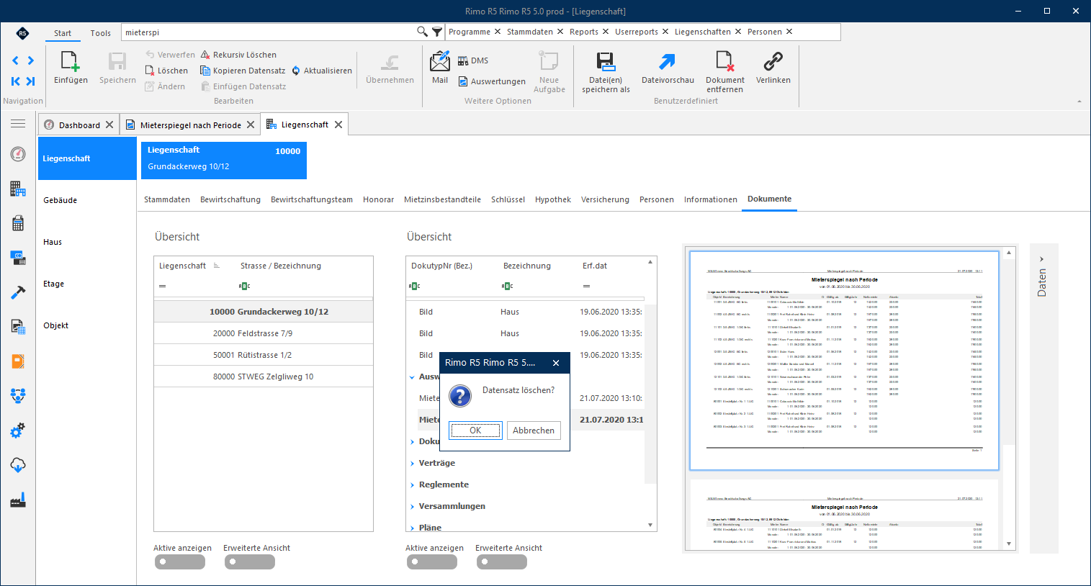Click the Verlinken chain icon
The width and height of the screenshot is (1091, 586).
pos(773,62)
